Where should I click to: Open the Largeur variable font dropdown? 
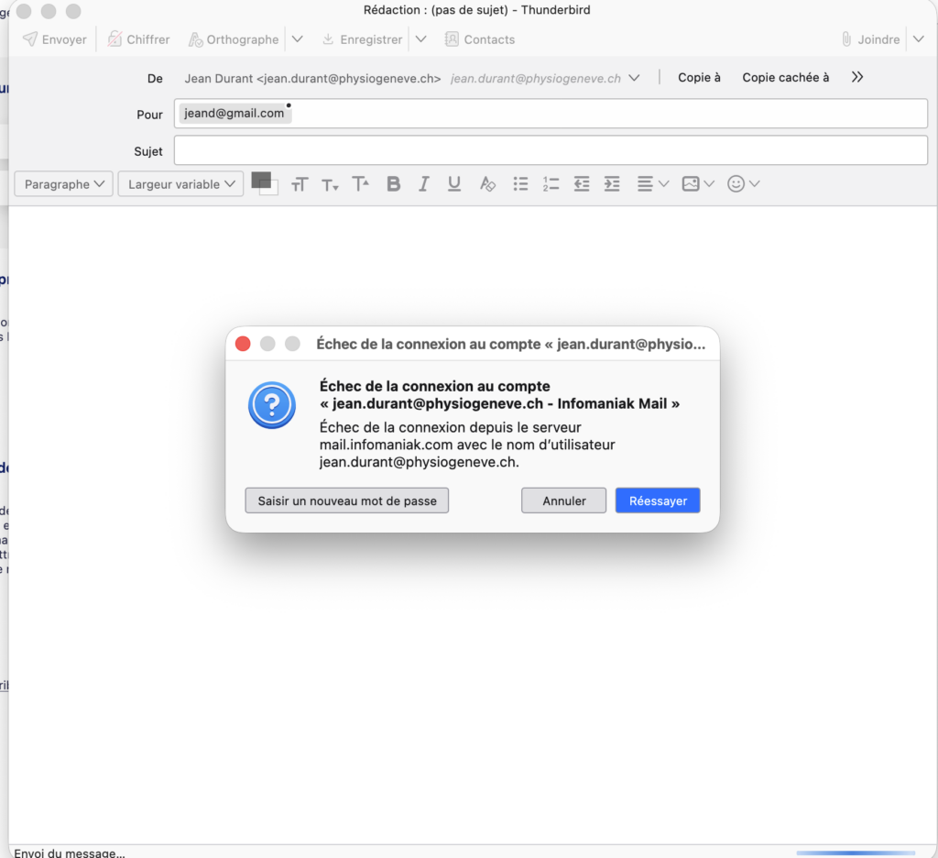coord(180,184)
